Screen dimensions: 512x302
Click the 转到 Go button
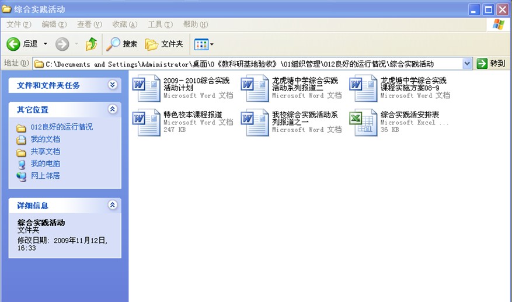click(490, 63)
